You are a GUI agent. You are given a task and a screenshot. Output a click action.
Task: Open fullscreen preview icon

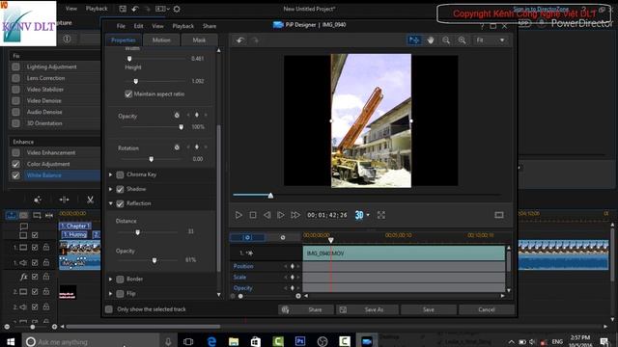381,215
